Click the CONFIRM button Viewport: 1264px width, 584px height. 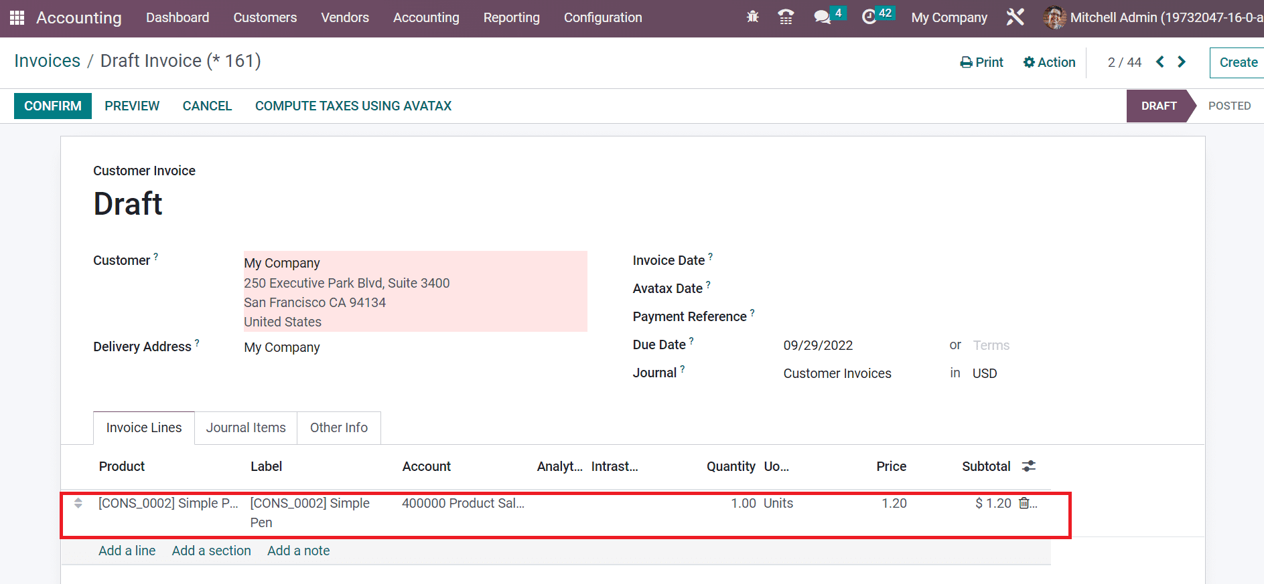click(53, 106)
